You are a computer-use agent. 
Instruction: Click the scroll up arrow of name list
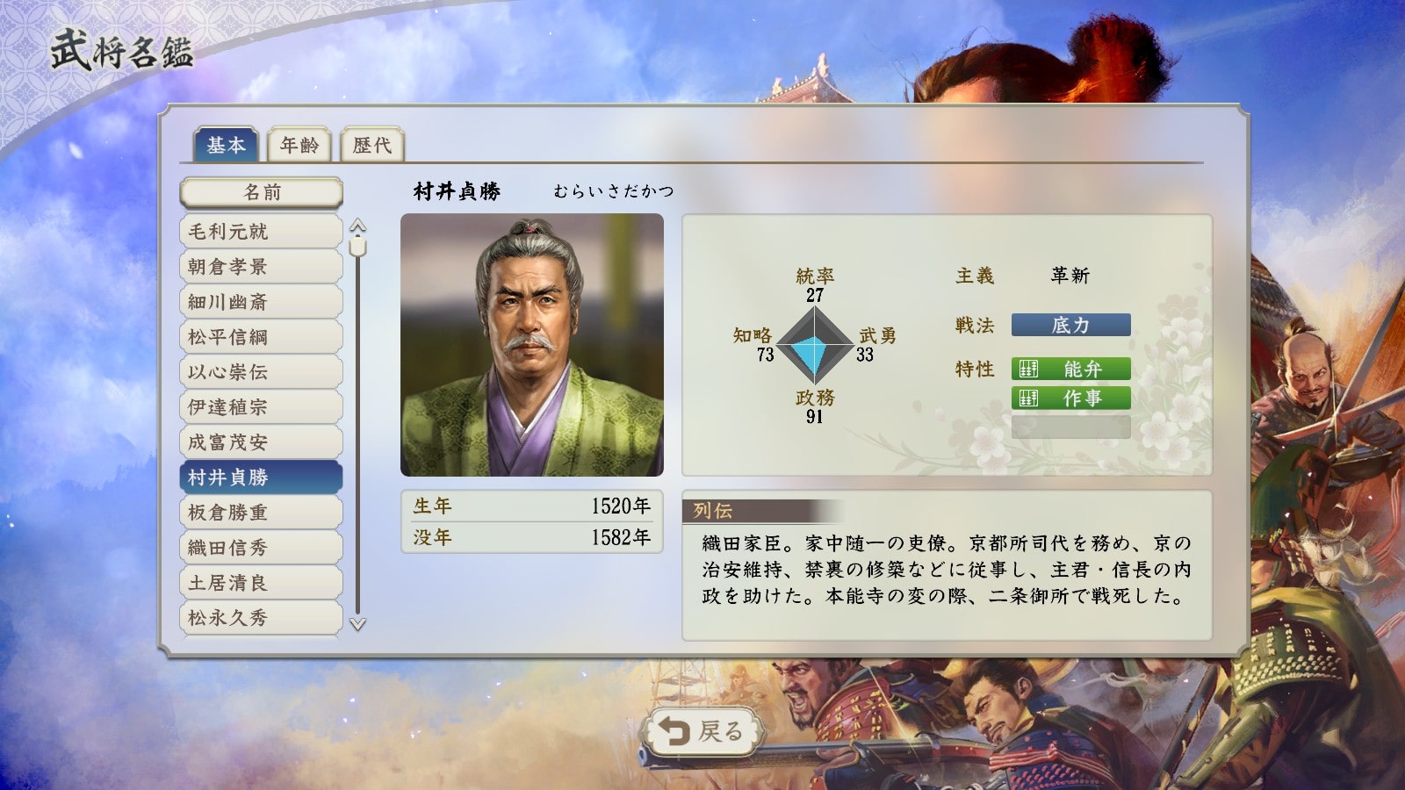coord(357,226)
